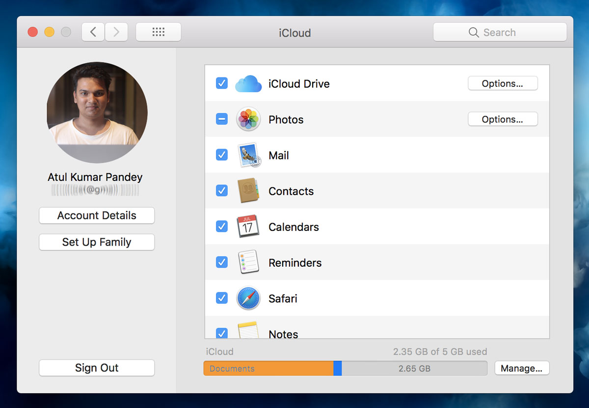Image resolution: width=589 pixels, height=408 pixels.
Task: Click the Safari compass icon
Action: [248, 298]
